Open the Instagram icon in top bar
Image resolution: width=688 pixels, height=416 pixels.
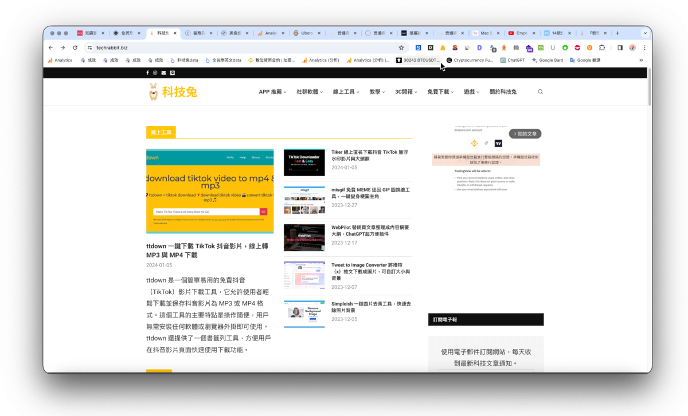pos(155,73)
